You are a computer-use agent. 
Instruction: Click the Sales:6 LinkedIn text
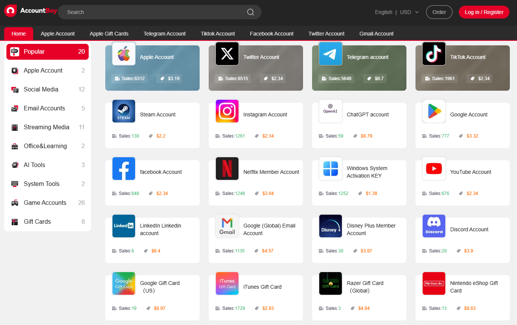pos(126,251)
